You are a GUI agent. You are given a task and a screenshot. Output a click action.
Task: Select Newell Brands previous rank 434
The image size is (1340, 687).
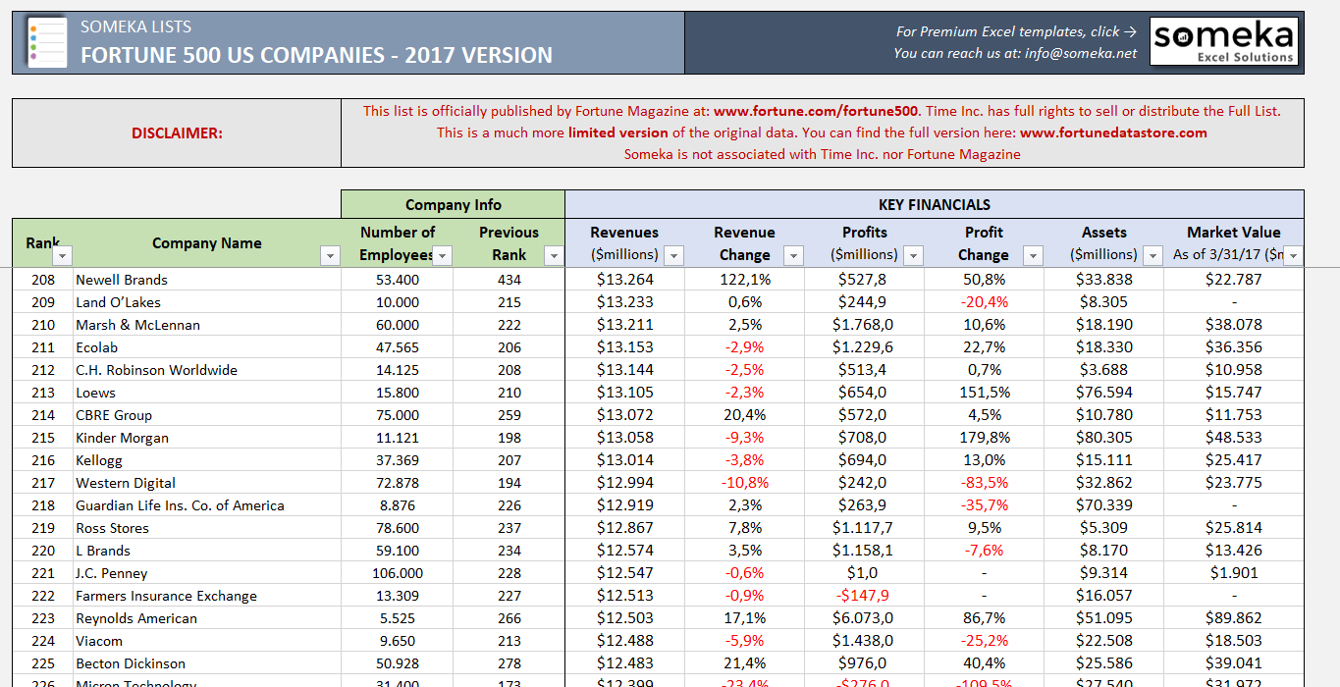(x=509, y=280)
